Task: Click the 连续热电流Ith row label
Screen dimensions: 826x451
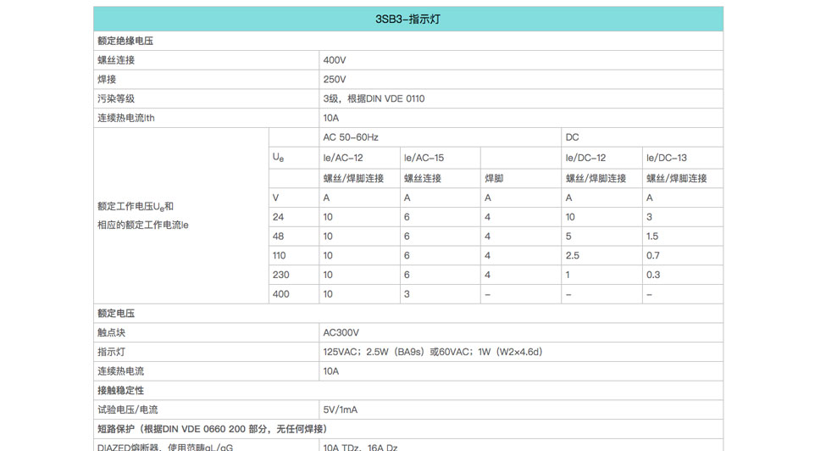Action: [x=126, y=119]
